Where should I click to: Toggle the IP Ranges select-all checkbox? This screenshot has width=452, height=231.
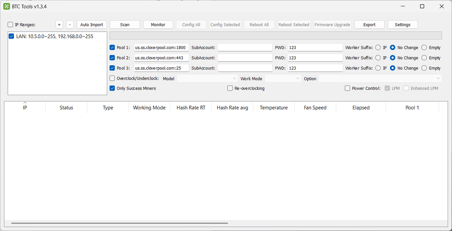pyautogui.click(x=10, y=25)
